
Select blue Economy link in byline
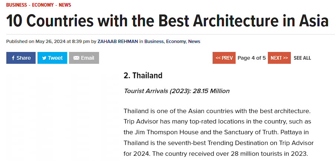point(176,42)
